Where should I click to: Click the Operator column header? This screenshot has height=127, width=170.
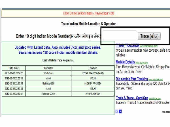tap(48, 68)
